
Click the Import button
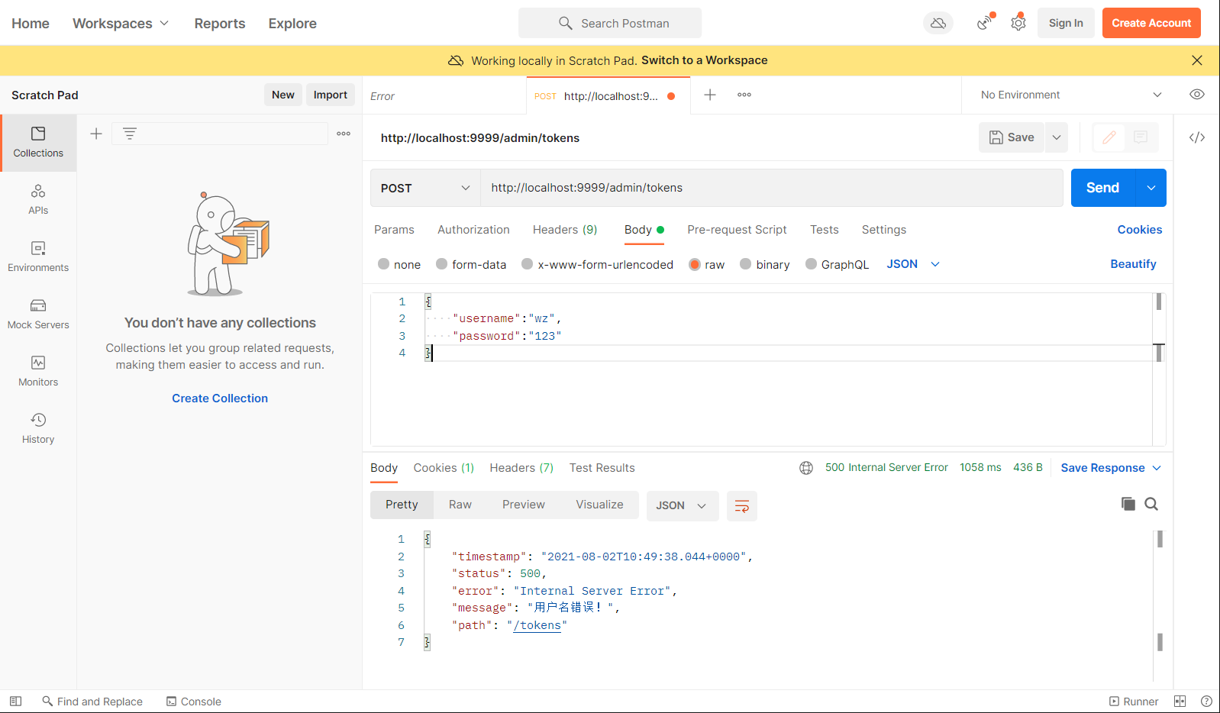point(331,95)
